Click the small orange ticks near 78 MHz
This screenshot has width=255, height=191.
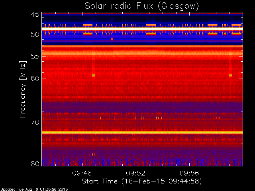pos(92,154)
